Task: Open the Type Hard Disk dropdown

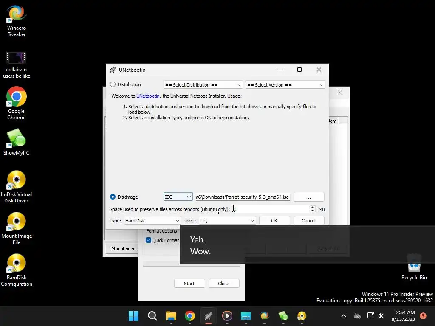Action: [153, 221]
